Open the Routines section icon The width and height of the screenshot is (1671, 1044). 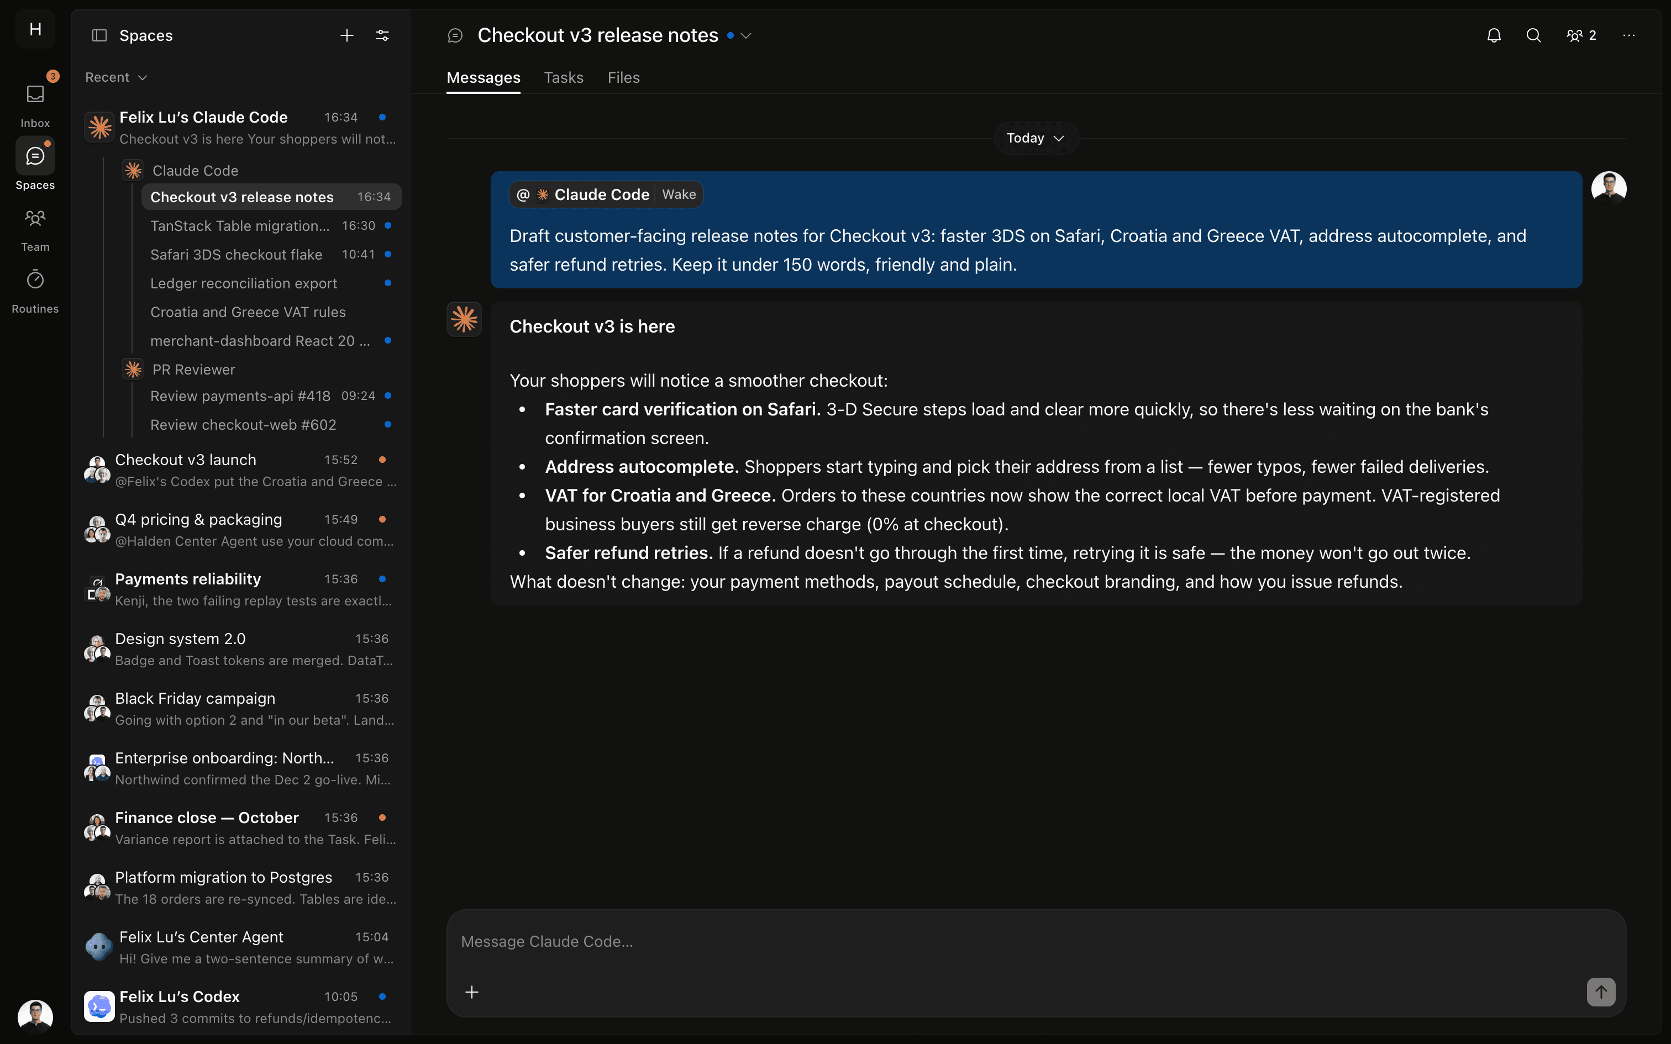[x=35, y=280]
